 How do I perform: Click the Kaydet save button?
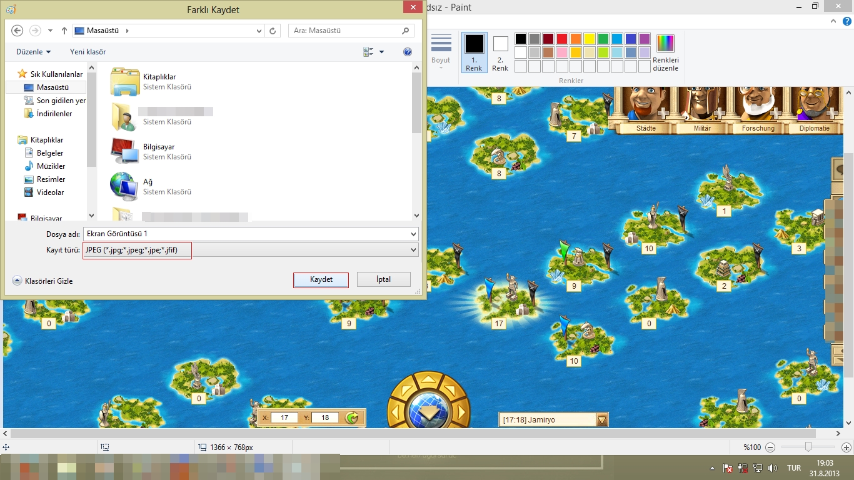321,279
